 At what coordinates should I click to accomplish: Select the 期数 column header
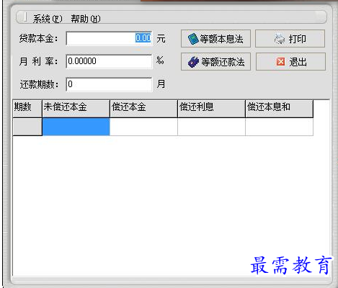pos(27,109)
